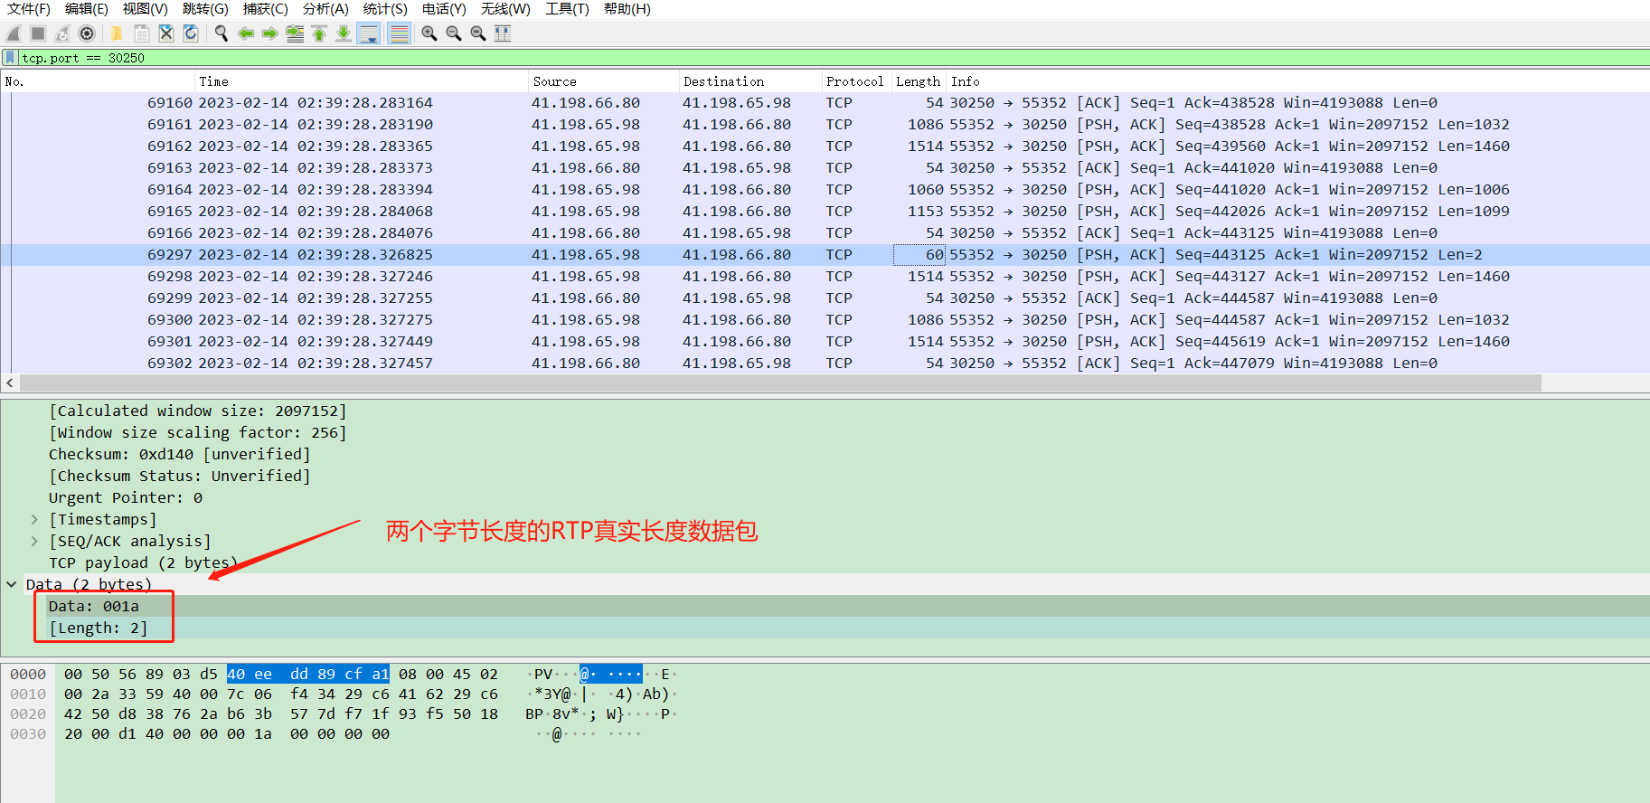
Task: Jump to the last packet icon
Action: coord(344,33)
